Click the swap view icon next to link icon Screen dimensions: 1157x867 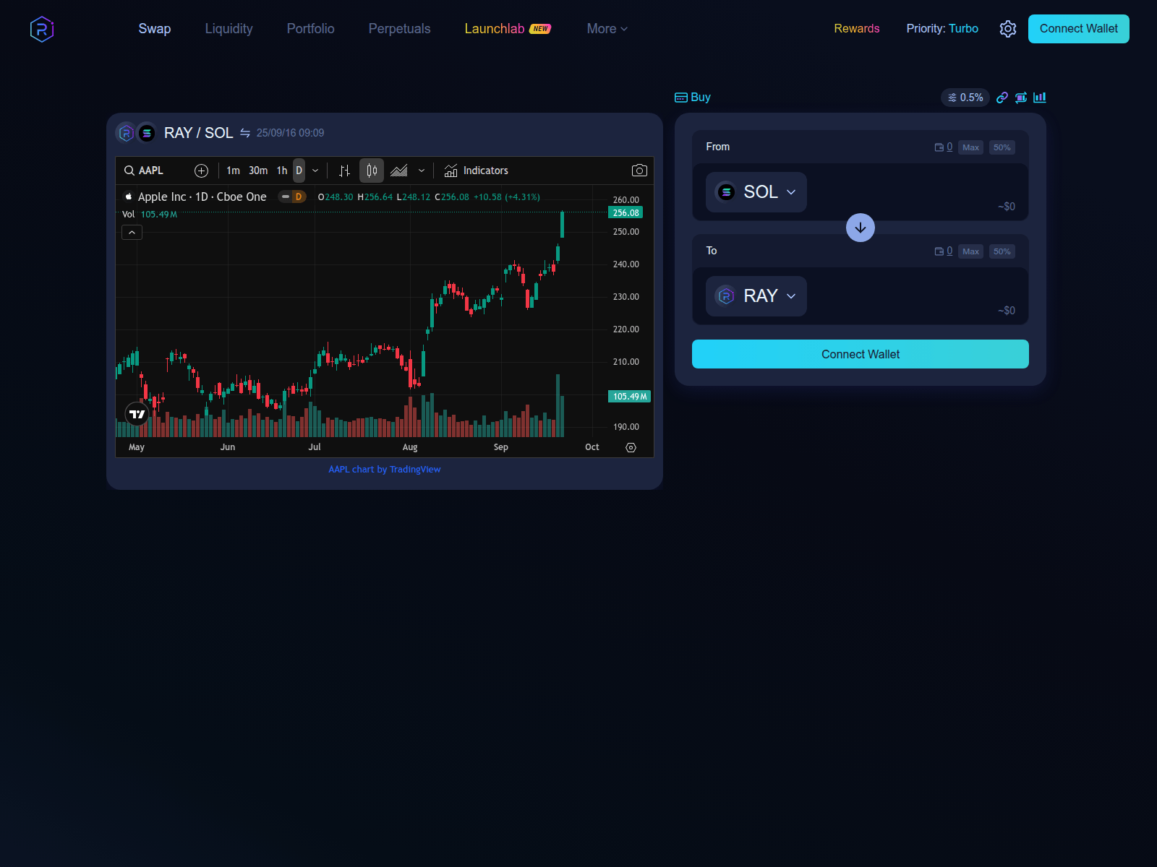tap(1021, 98)
